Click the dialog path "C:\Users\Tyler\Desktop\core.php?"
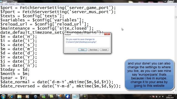 coord(81,42)
